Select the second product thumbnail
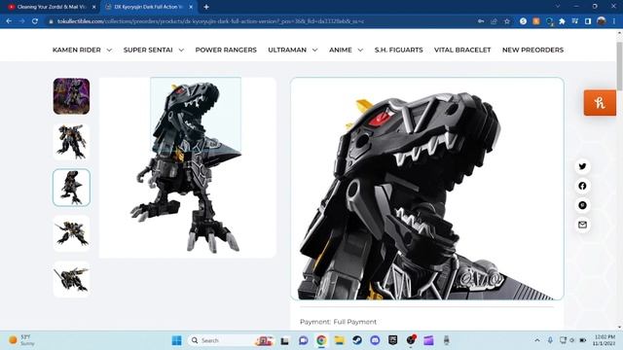The width and height of the screenshot is (623, 350). tap(71, 142)
